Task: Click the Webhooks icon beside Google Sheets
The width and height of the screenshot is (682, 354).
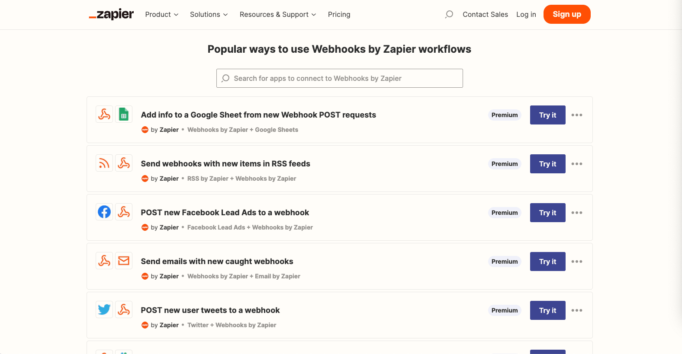Action: click(104, 115)
